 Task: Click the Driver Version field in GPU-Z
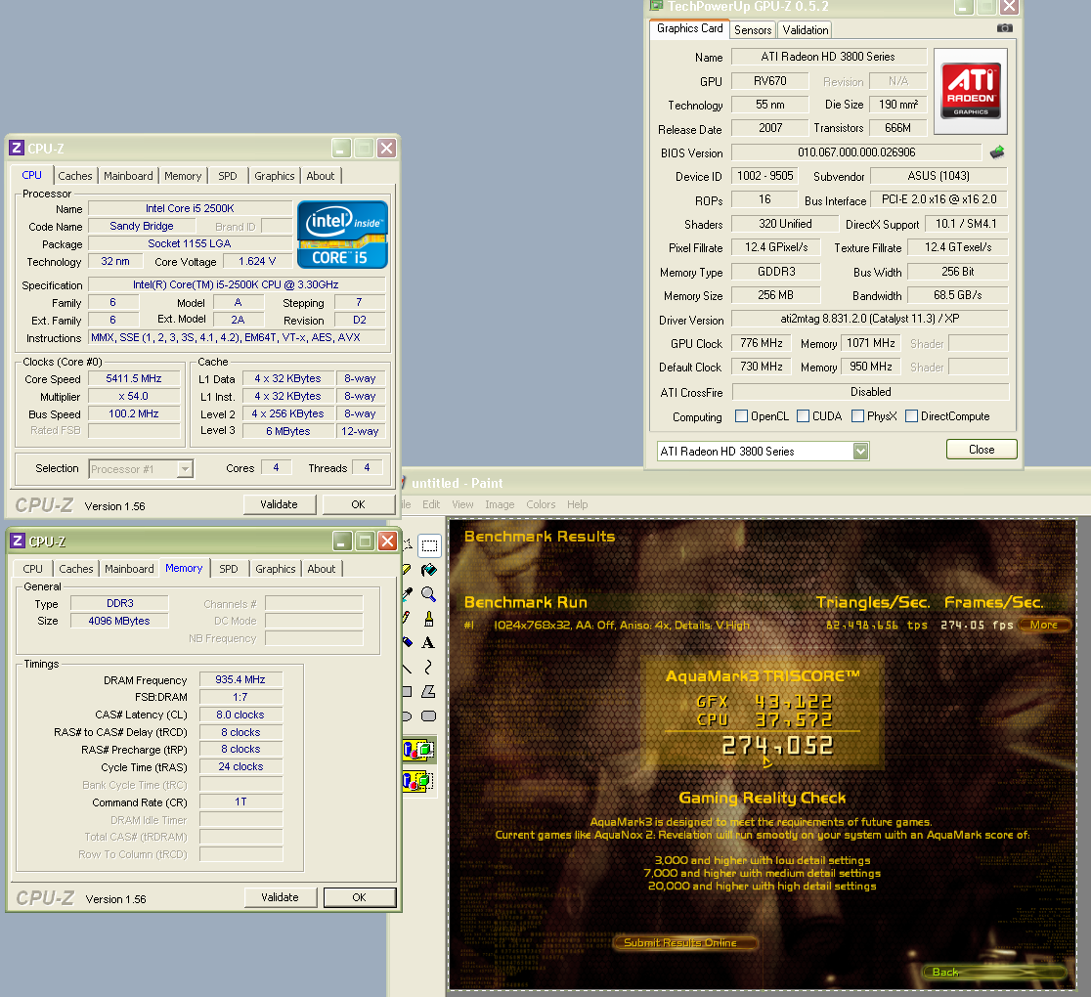pyautogui.click(x=870, y=319)
